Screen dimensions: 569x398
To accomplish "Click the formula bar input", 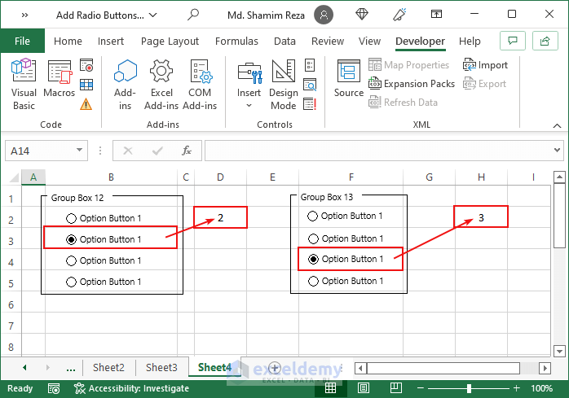I will coord(377,151).
